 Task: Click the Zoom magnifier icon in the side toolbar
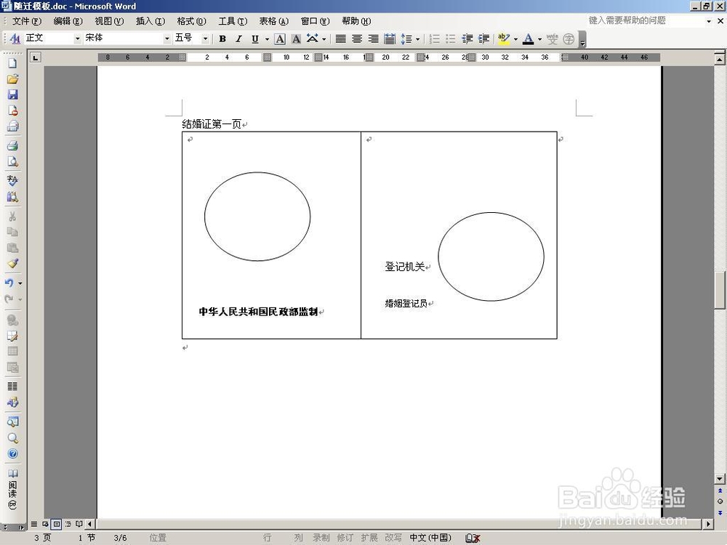click(x=12, y=438)
